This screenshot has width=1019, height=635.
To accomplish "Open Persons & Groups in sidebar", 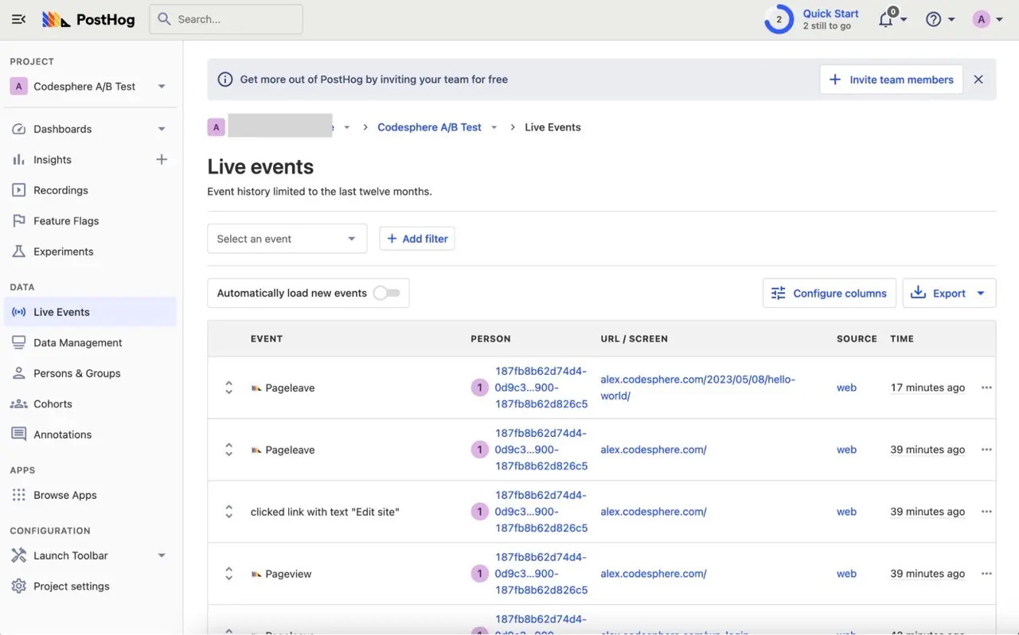I will 76,373.
